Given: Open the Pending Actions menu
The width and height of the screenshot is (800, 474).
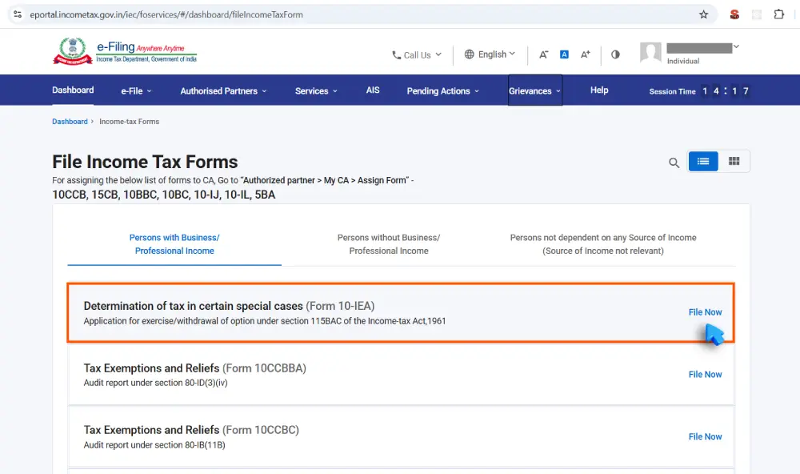Looking at the screenshot, I should [442, 91].
